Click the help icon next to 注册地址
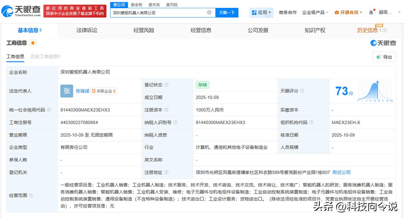The height and width of the screenshot is (218, 404). point(166,172)
